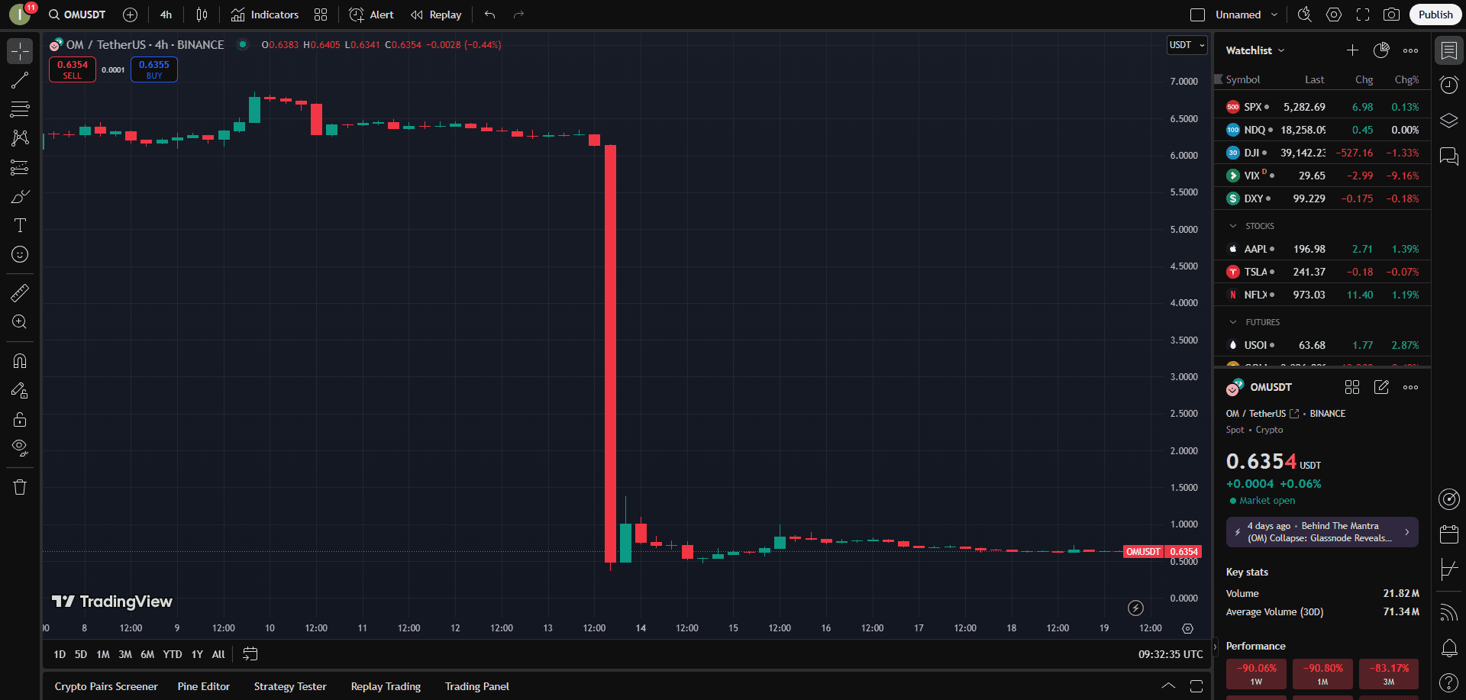Change the 4h chart interval
This screenshot has width=1466, height=700.
pos(166,15)
